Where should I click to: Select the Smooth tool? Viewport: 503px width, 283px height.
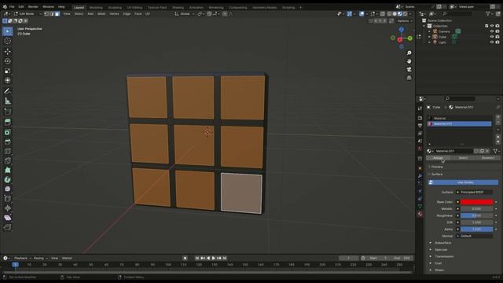[x=8, y=189]
